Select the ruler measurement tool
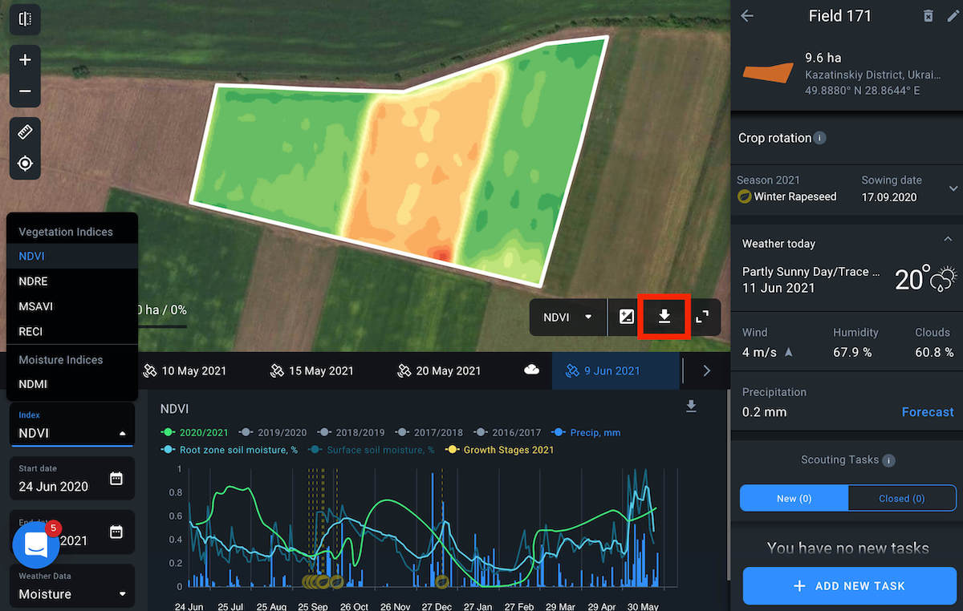 [x=25, y=132]
